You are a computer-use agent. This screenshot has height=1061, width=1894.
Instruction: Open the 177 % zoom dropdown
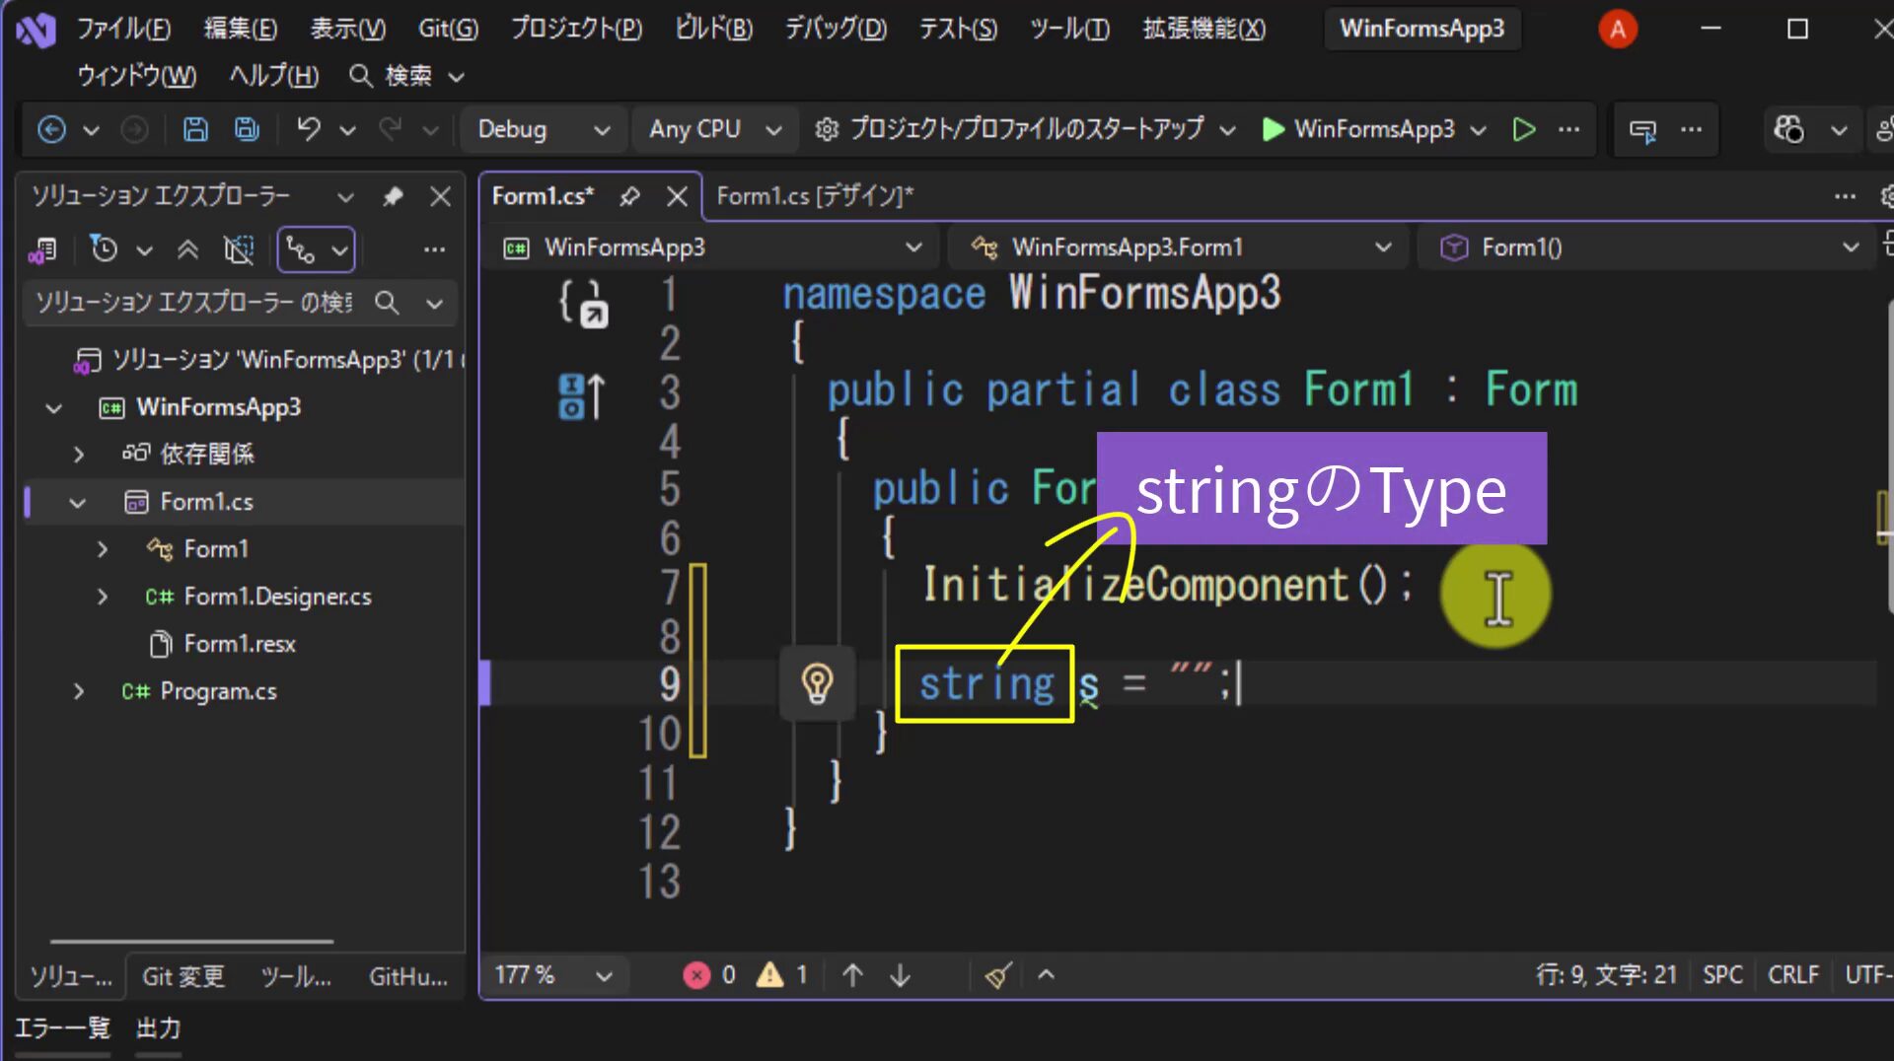tap(553, 975)
